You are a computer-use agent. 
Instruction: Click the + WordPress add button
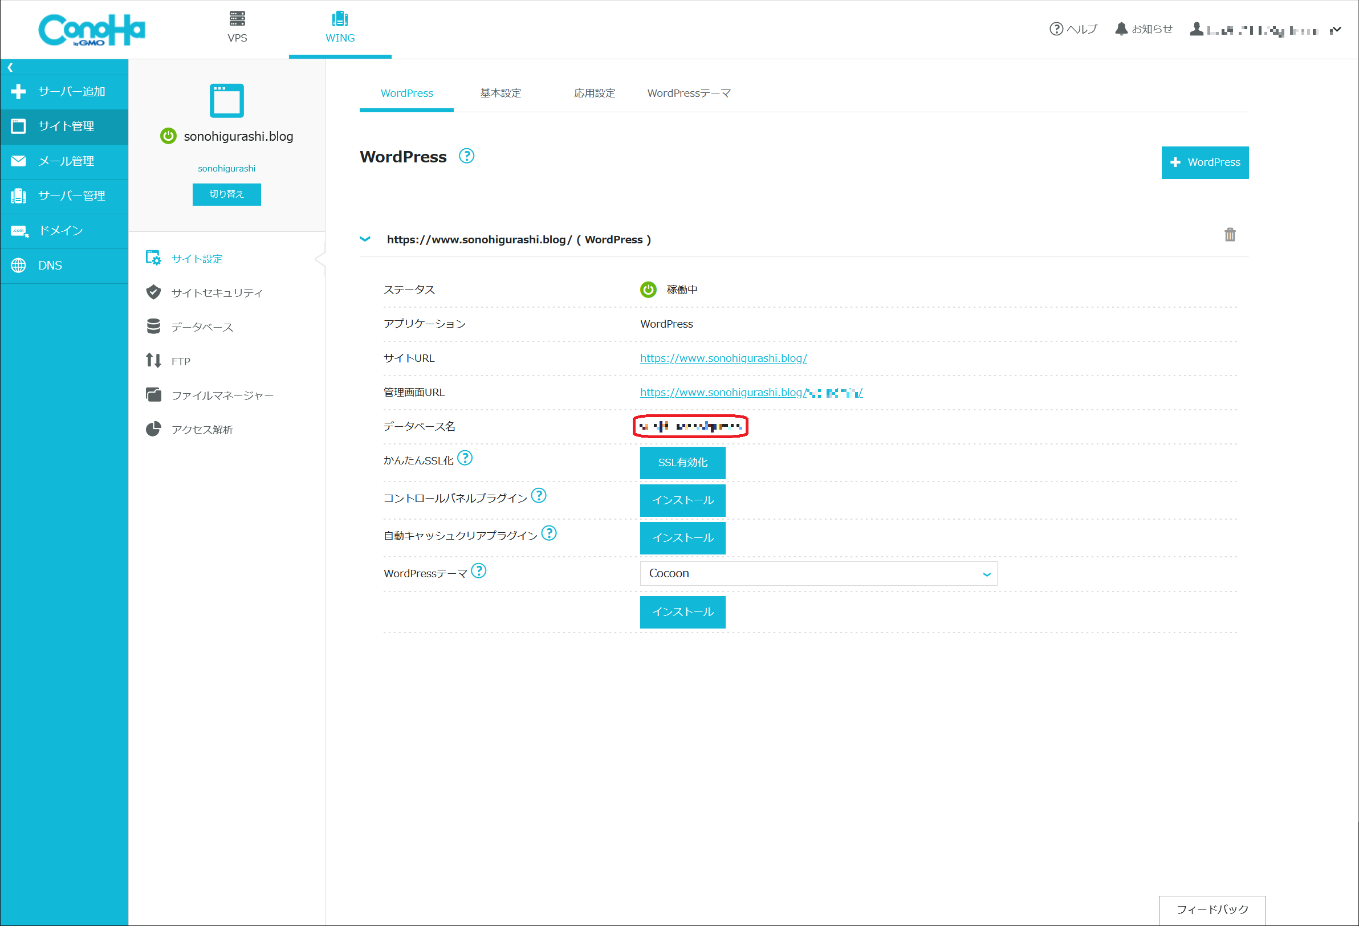click(x=1205, y=162)
